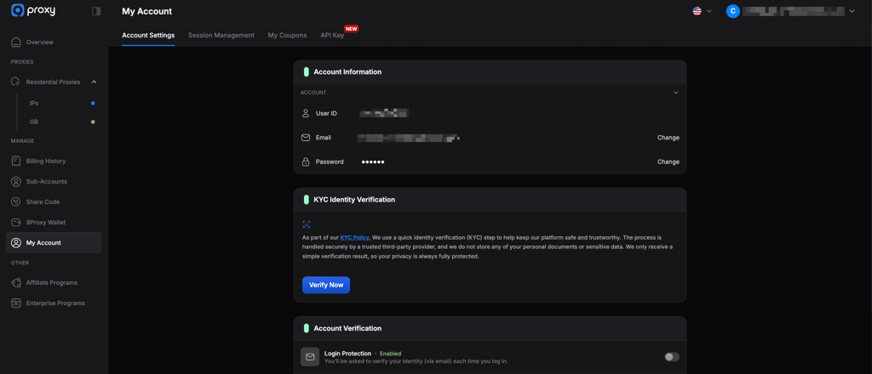
Task: Change the account password
Action: (668, 162)
